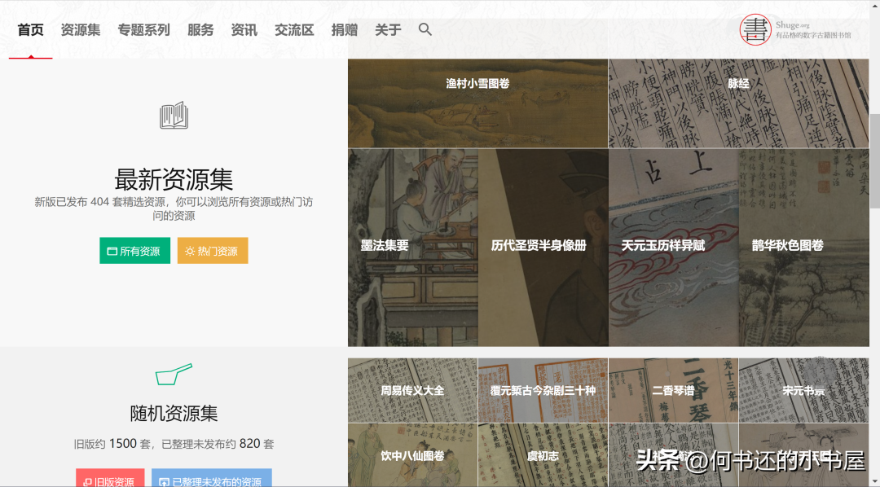Open the 资源集 menu item
Viewport: 880px width, 487px height.
point(80,30)
